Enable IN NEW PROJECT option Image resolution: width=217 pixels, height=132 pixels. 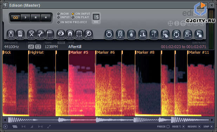72,22
